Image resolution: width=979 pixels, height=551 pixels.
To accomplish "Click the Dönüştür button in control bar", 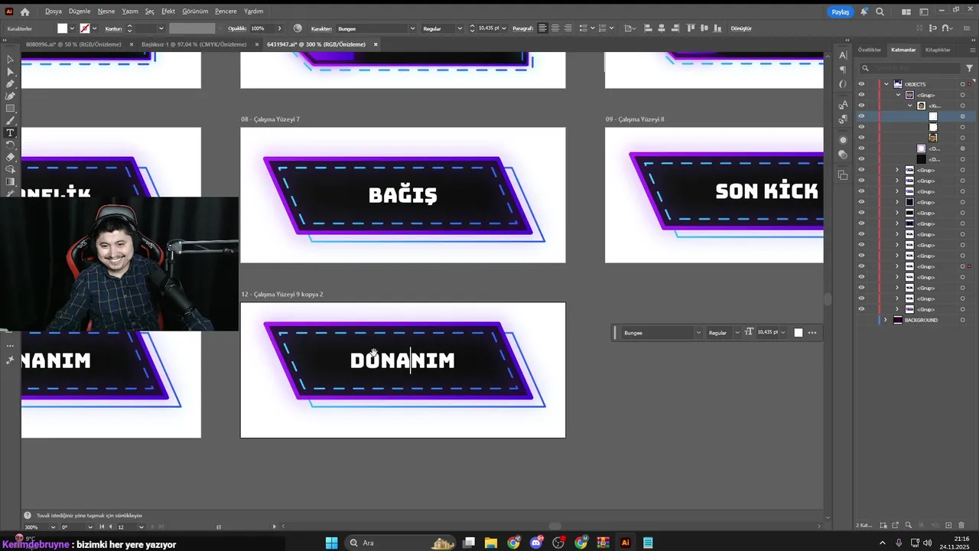I will (741, 28).
